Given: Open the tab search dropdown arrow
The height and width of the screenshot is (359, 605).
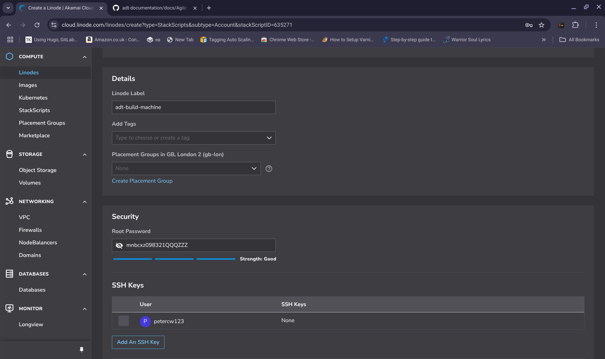Looking at the screenshot, I should click(8, 8).
